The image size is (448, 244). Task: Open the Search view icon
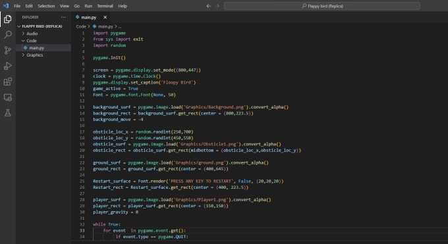click(8, 35)
